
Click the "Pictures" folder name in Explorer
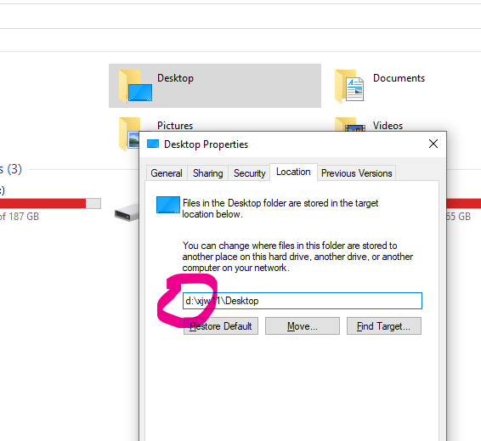[x=175, y=126]
